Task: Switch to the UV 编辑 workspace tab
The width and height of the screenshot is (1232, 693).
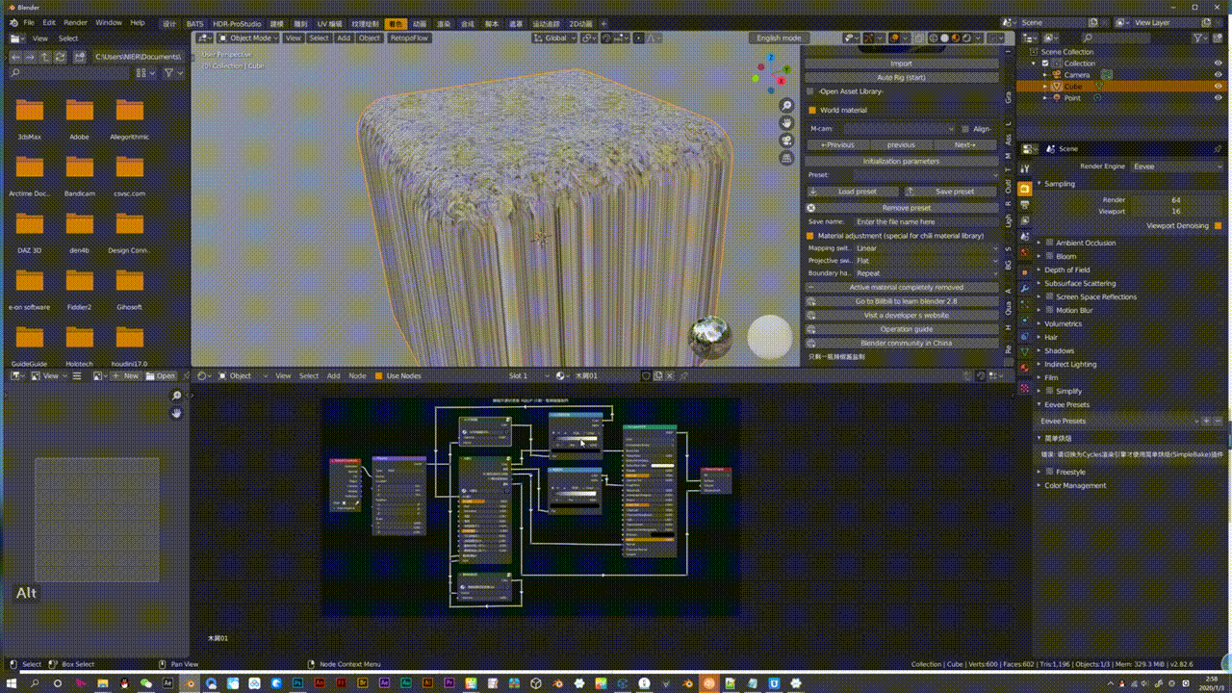Action: 327,22
